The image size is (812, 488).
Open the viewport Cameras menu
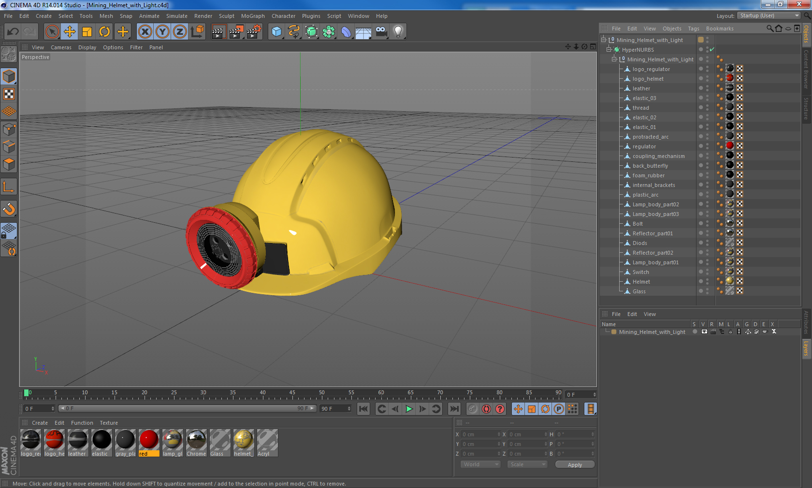pyautogui.click(x=61, y=47)
